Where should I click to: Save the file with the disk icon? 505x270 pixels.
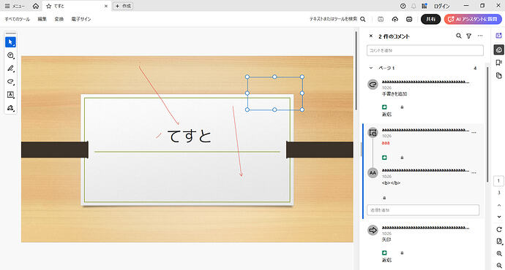point(381,19)
